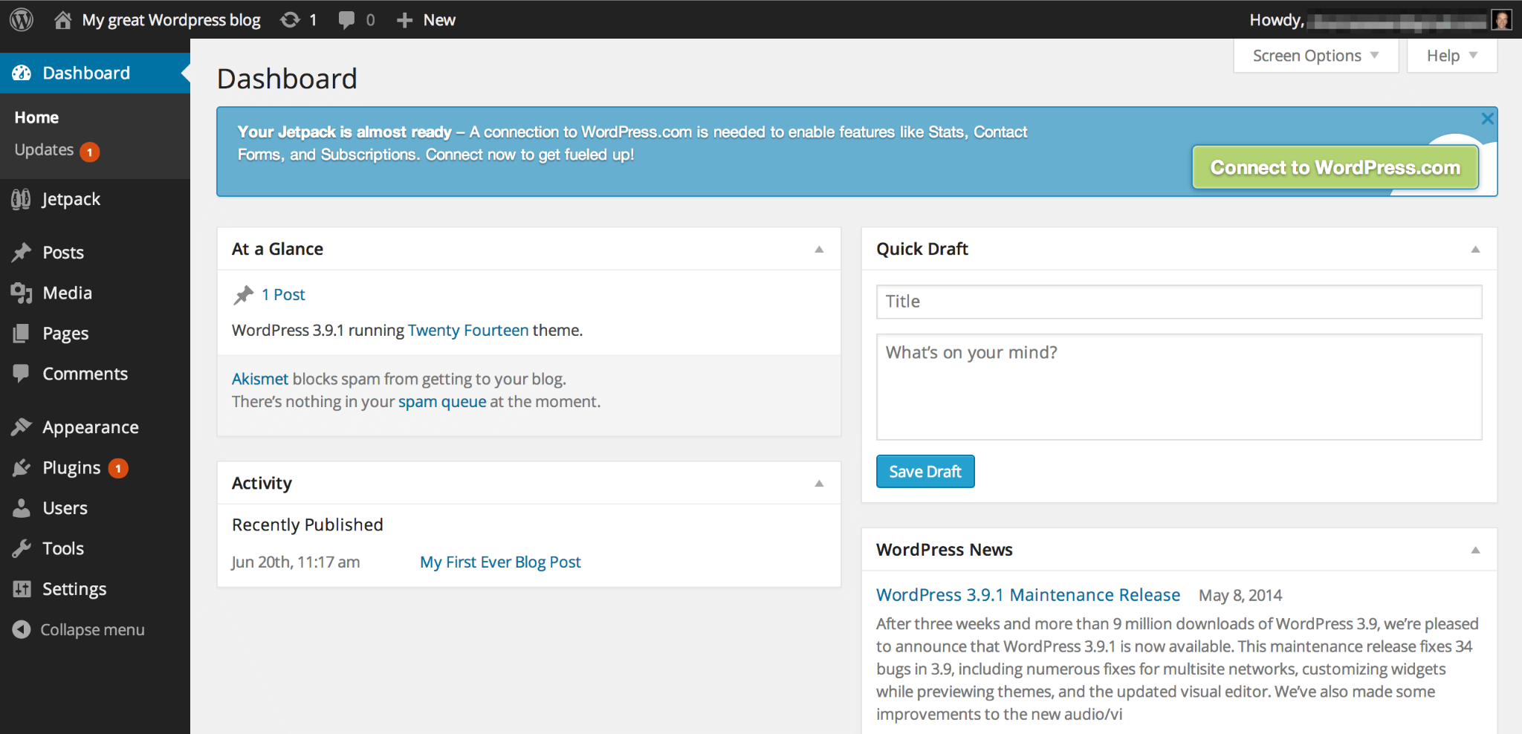Expand the Help dropdown tab
This screenshot has height=734, width=1522.
coord(1451,56)
